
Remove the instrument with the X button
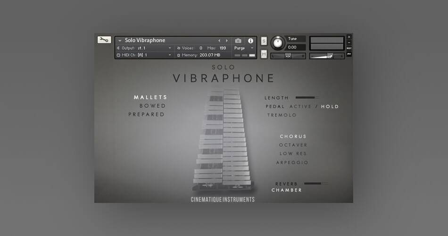click(349, 37)
